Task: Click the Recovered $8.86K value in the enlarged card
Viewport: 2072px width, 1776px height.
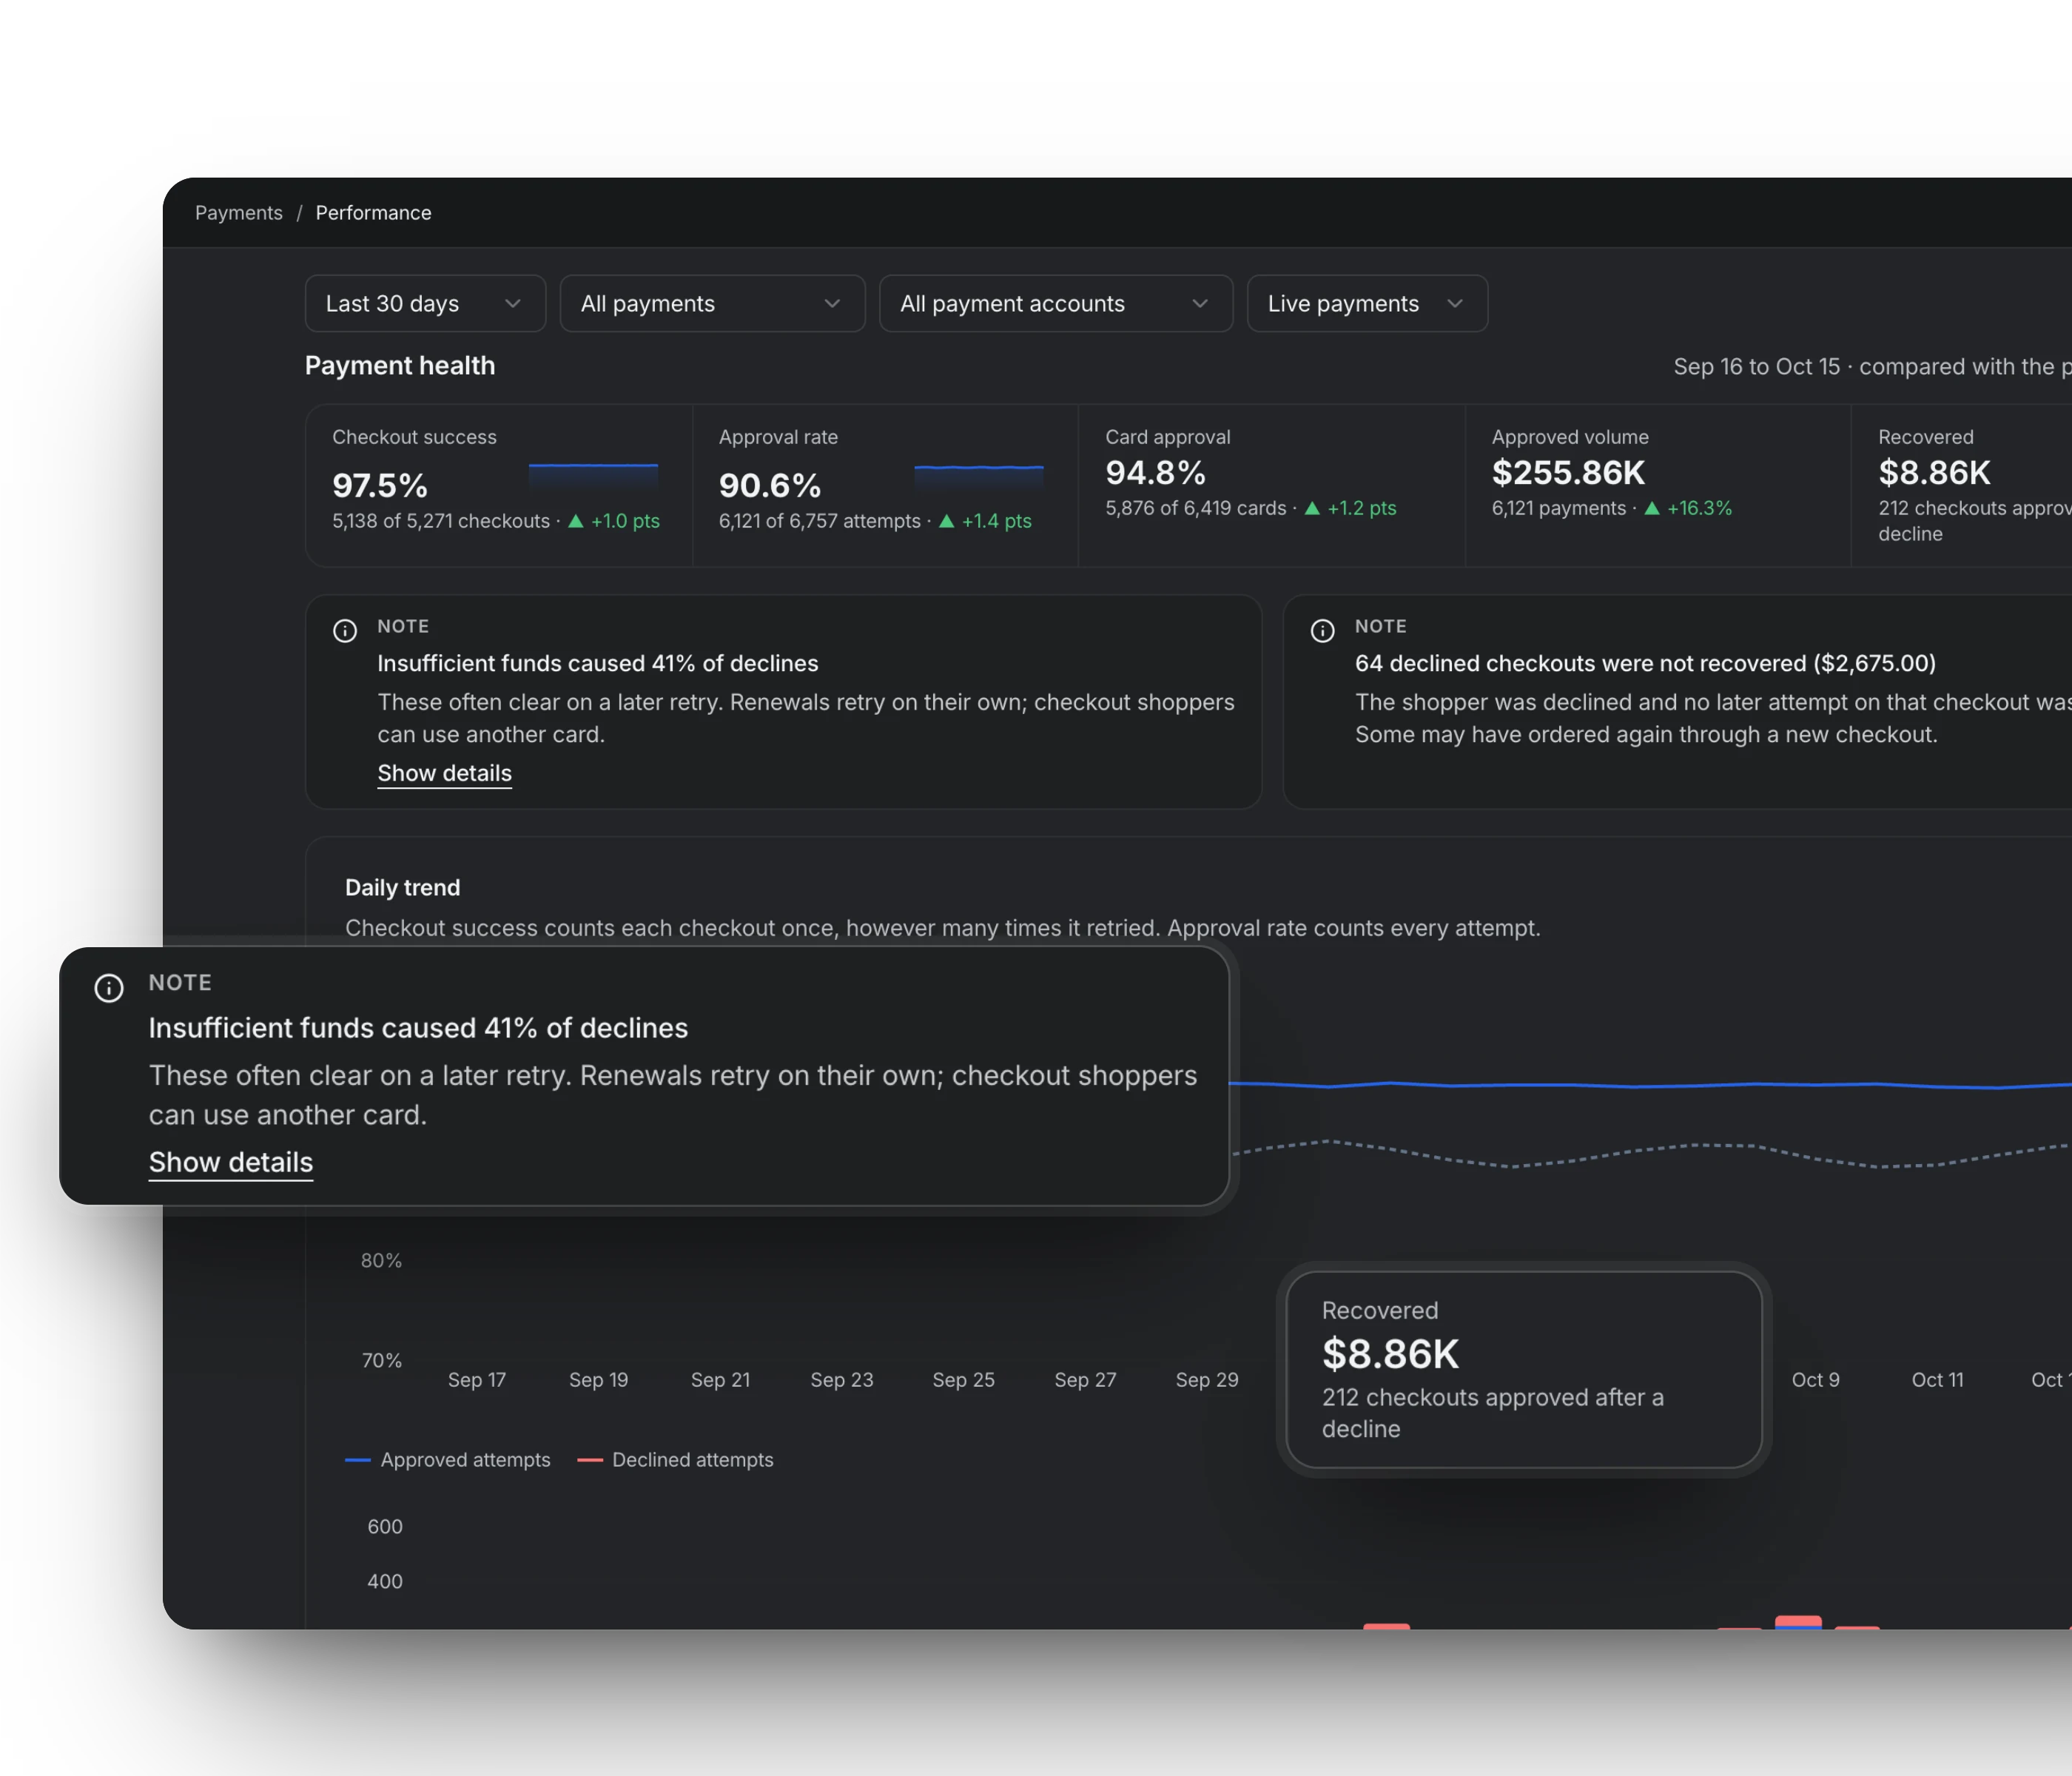Action: (x=1390, y=1354)
